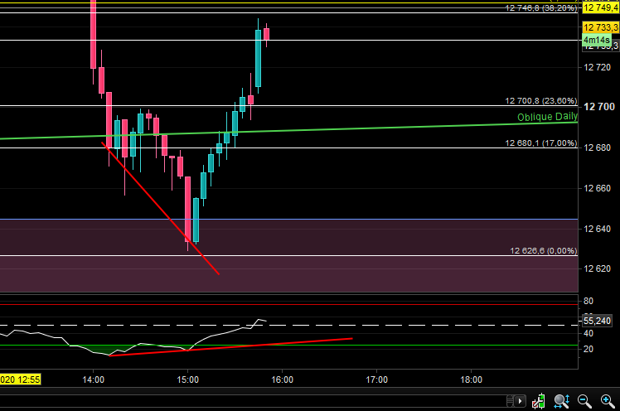Select the yellow 12 749,4 price label
The height and width of the screenshot is (411, 620).
601,7
